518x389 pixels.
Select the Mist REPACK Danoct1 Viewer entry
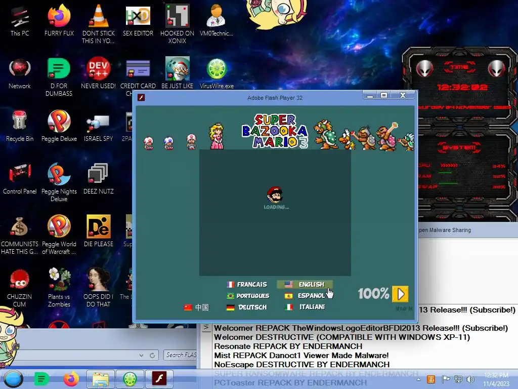click(301, 355)
